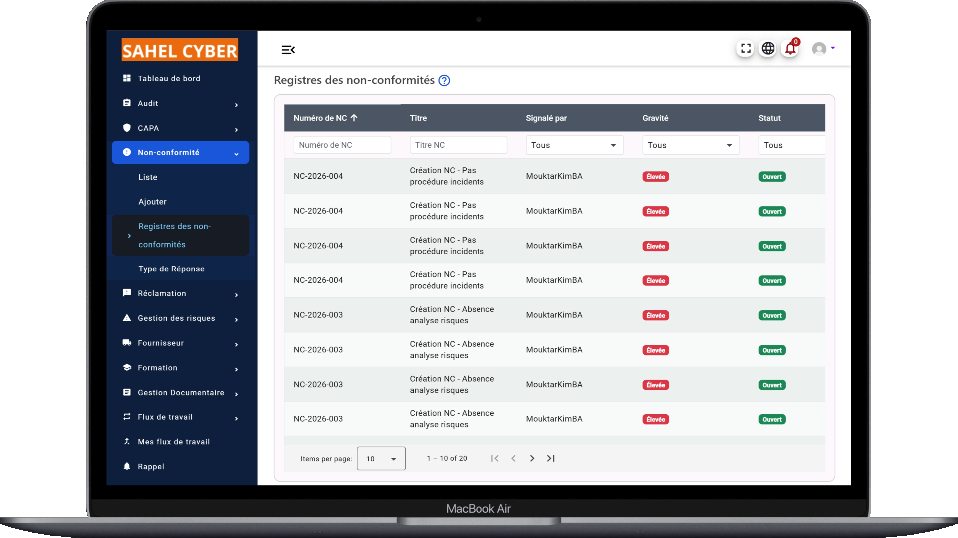Open Type de Réponse menu item
Image resolution: width=958 pixels, height=538 pixels.
[171, 269]
